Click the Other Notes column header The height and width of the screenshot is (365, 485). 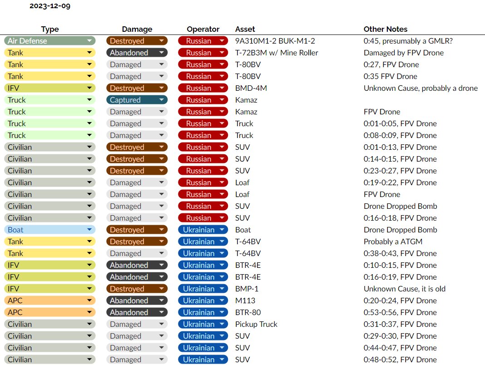click(386, 29)
